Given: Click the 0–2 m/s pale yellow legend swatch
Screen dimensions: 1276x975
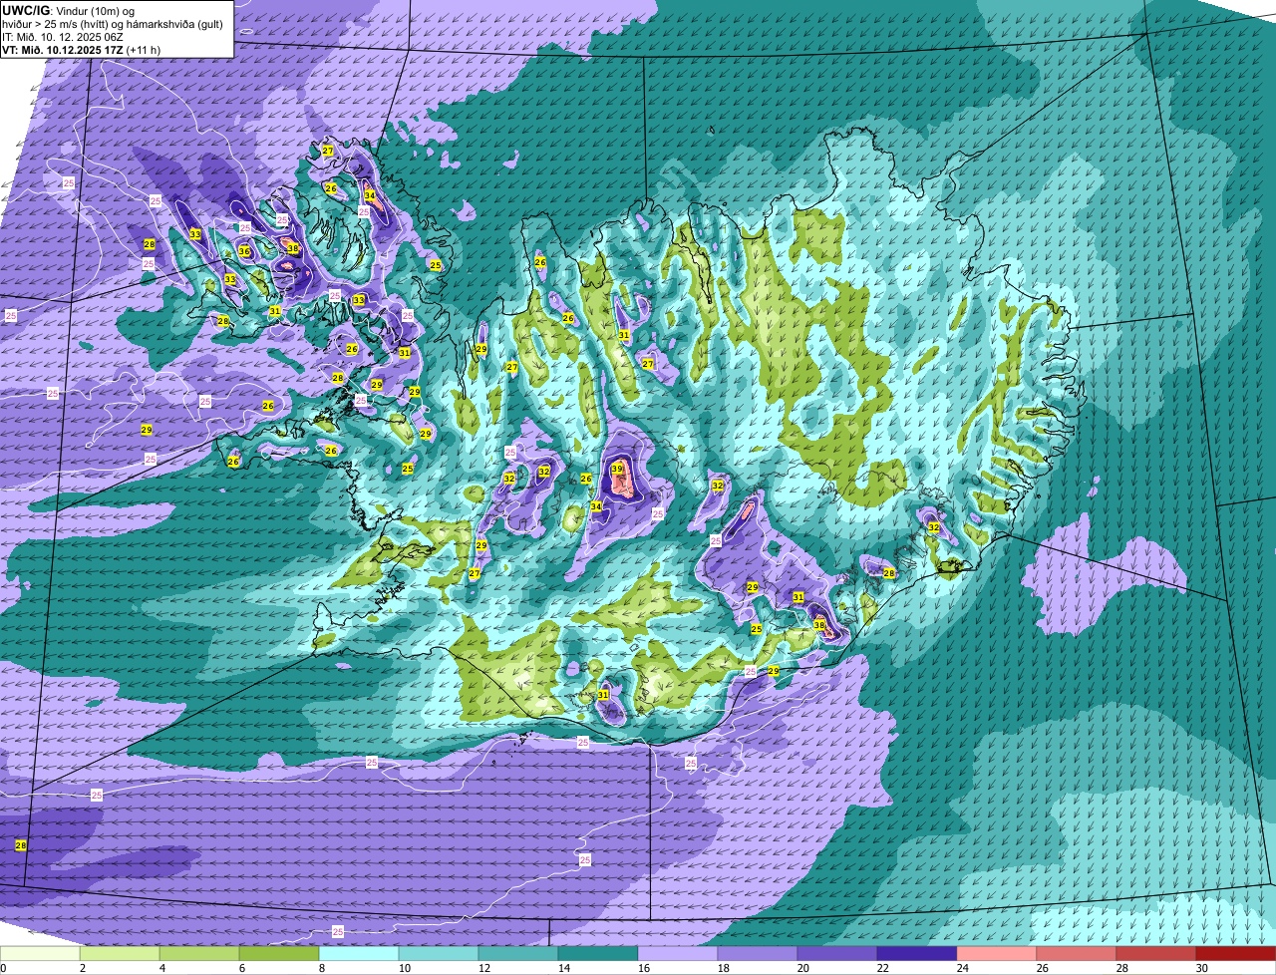Looking at the screenshot, I should [x=40, y=954].
